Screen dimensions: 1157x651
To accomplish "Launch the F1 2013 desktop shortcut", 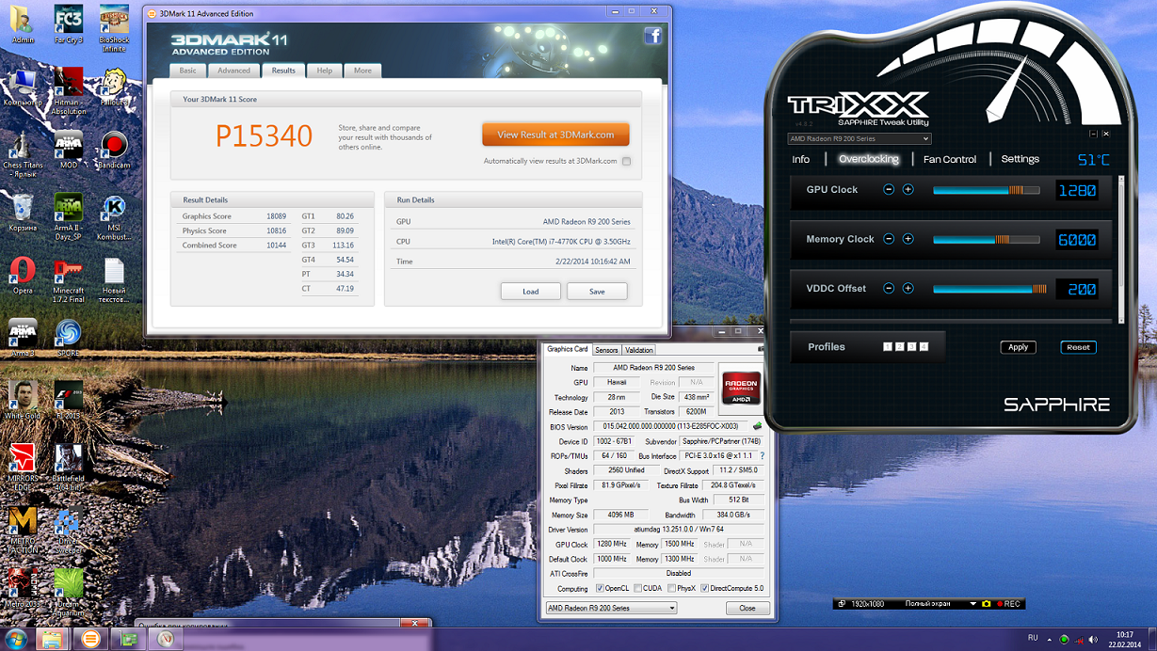I will (68, 400).
